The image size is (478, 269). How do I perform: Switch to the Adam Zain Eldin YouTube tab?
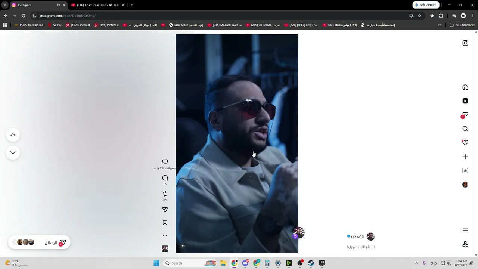(97, 5)
